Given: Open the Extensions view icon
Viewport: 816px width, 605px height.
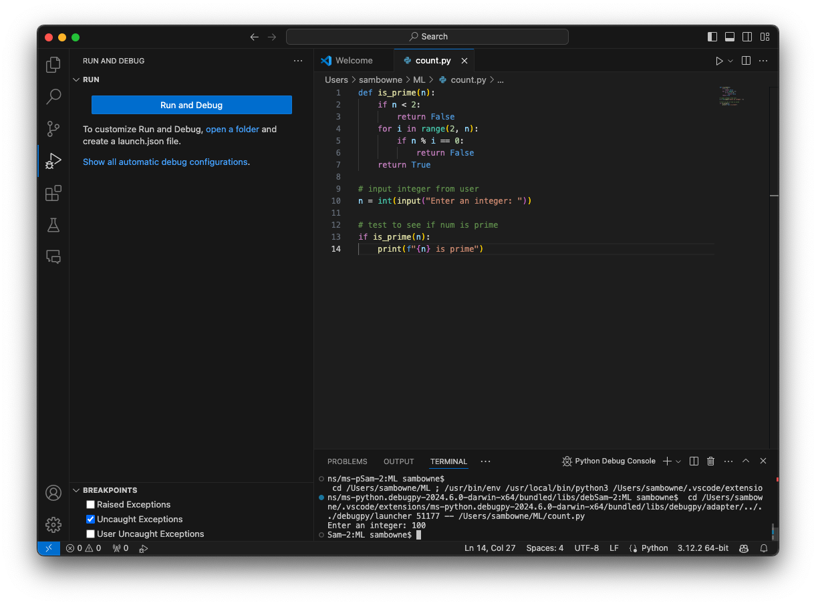Looking at the screenshot, I should (53, 194).
